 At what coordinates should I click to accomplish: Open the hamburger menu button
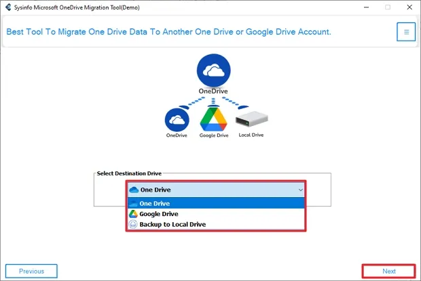click(x=406, y=32)
